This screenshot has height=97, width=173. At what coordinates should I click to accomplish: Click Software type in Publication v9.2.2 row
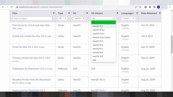pyautogui.click(x=62, y=69)
